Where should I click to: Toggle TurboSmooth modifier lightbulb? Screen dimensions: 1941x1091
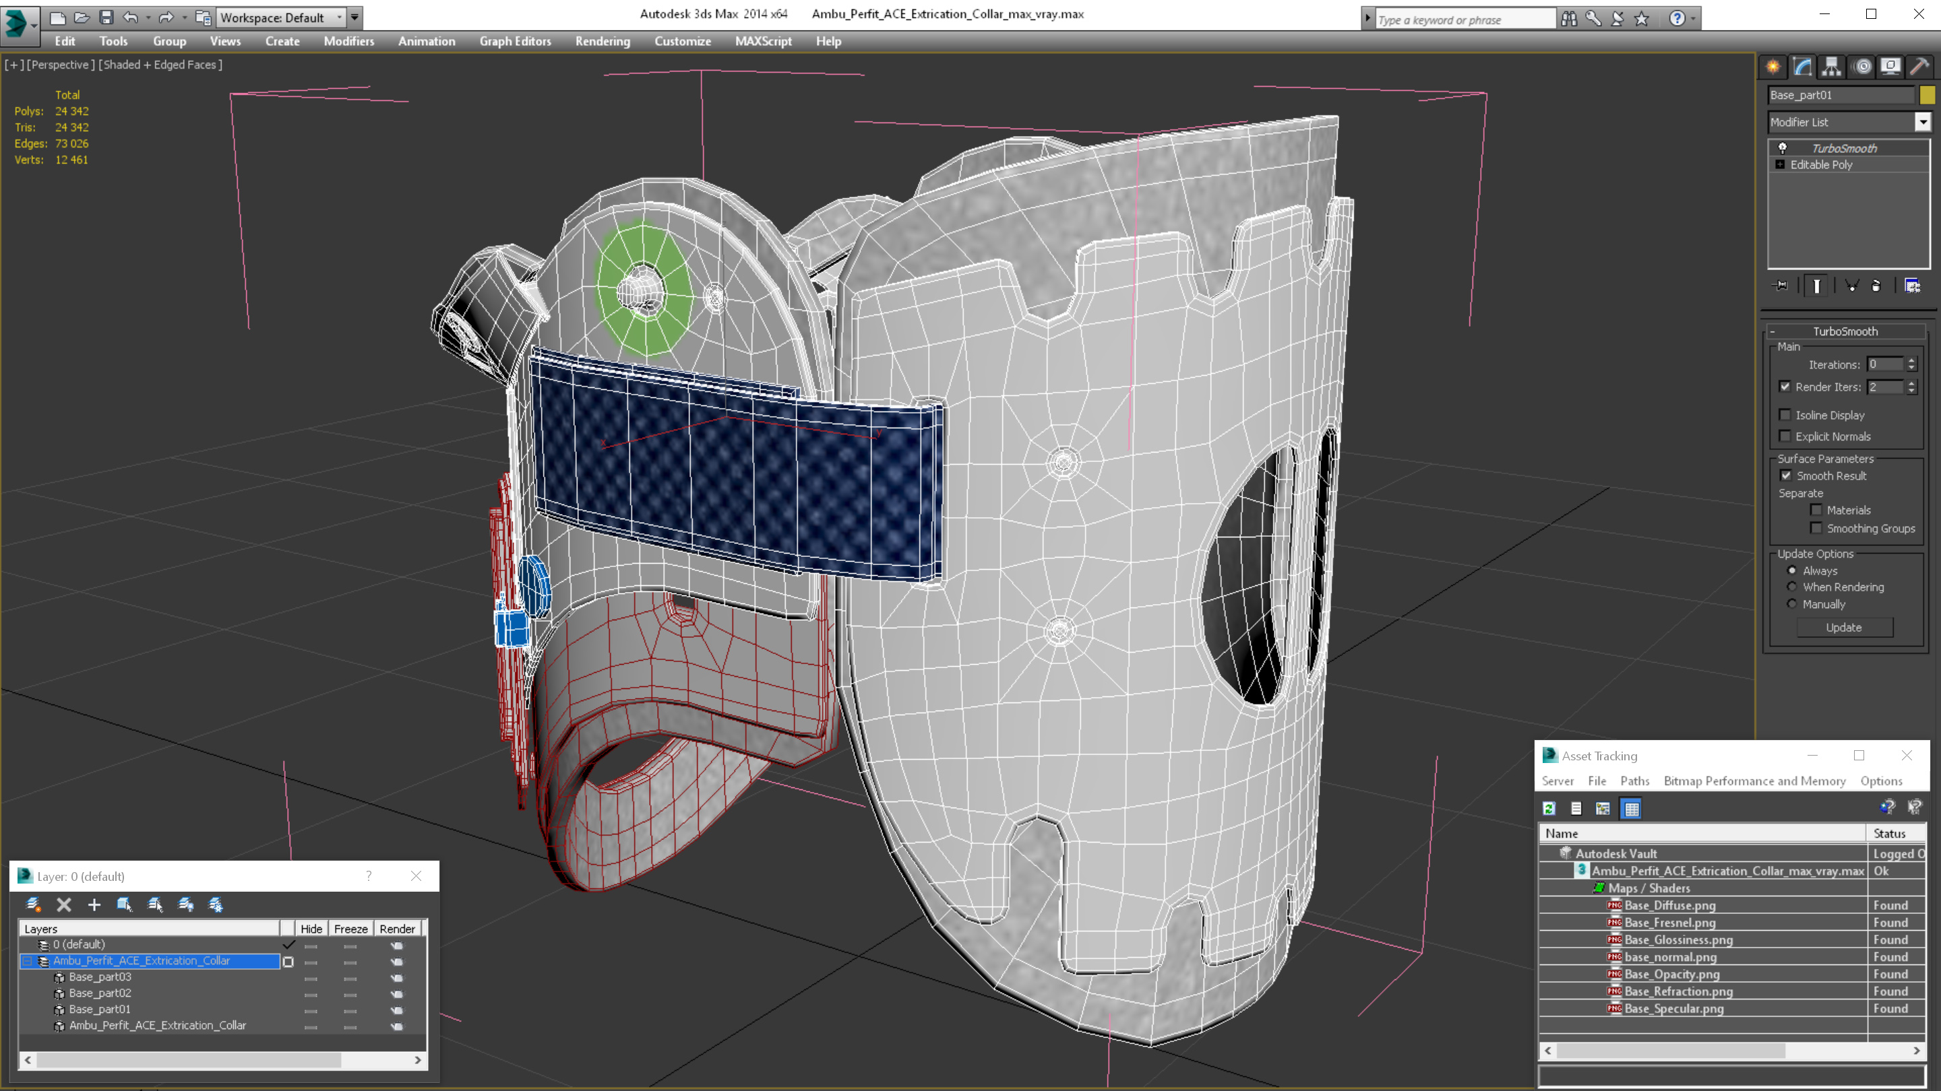click(x=1783, y=148)
